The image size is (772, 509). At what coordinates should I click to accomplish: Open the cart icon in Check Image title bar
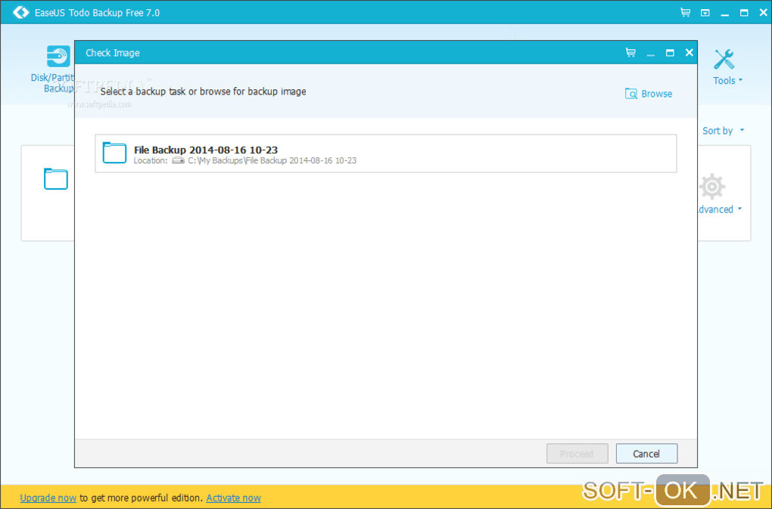[630, 52]
